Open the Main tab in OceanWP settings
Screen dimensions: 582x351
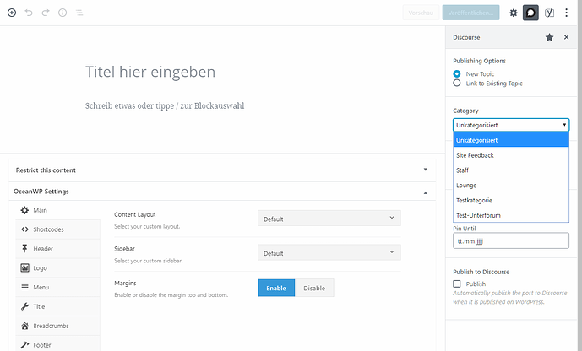pyautogui.click(x=58, y=210)
